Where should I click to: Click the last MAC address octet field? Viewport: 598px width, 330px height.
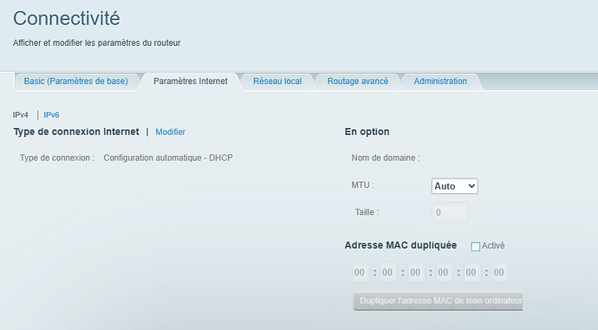[x=500, y=272]
